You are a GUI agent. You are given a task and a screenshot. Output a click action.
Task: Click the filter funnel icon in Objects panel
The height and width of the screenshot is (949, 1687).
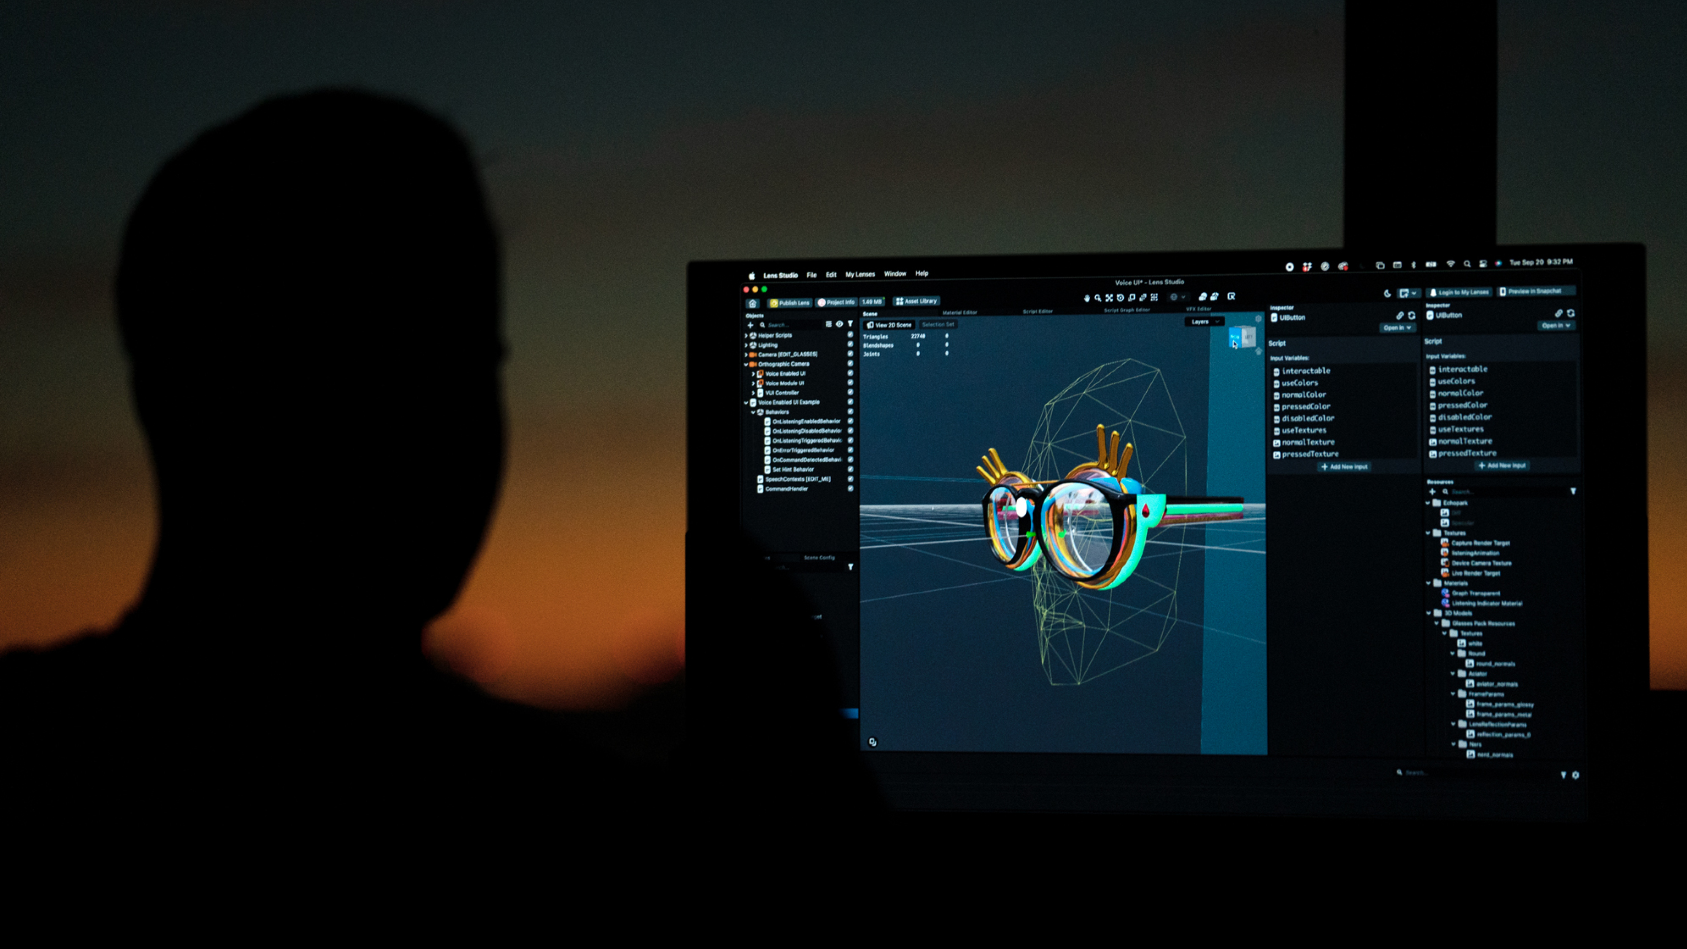coord(850,324)
